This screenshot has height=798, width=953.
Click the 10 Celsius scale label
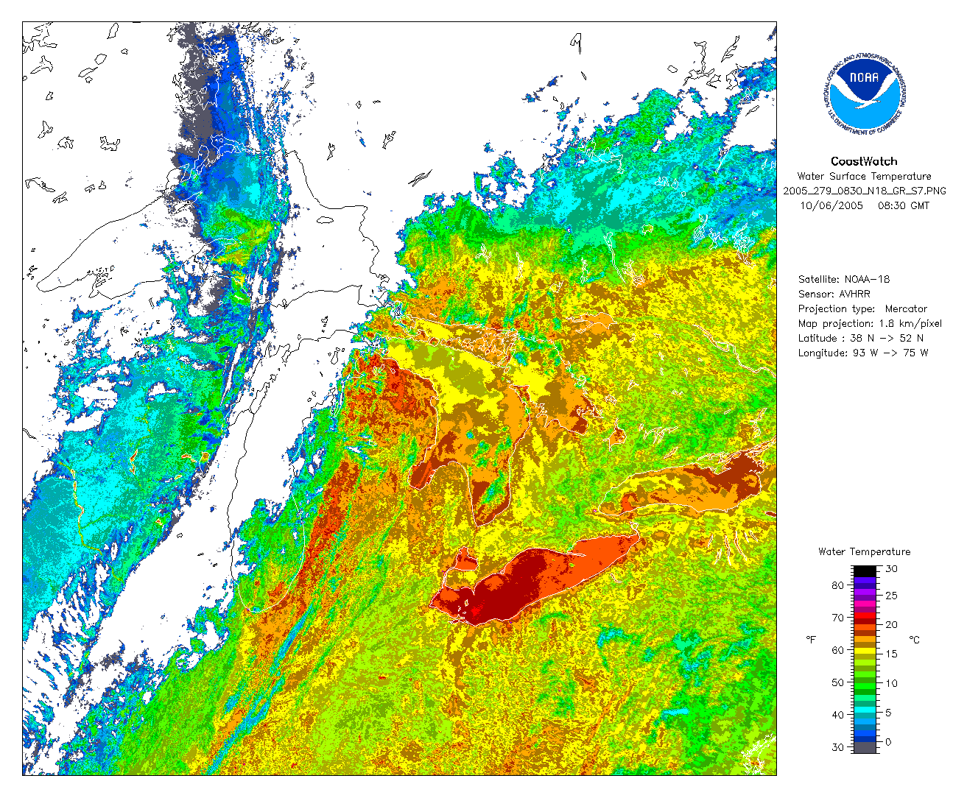(x=891, y=683)
